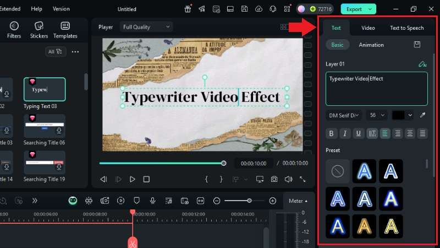Expand more timeline tools chevrons

coord(35,201)
